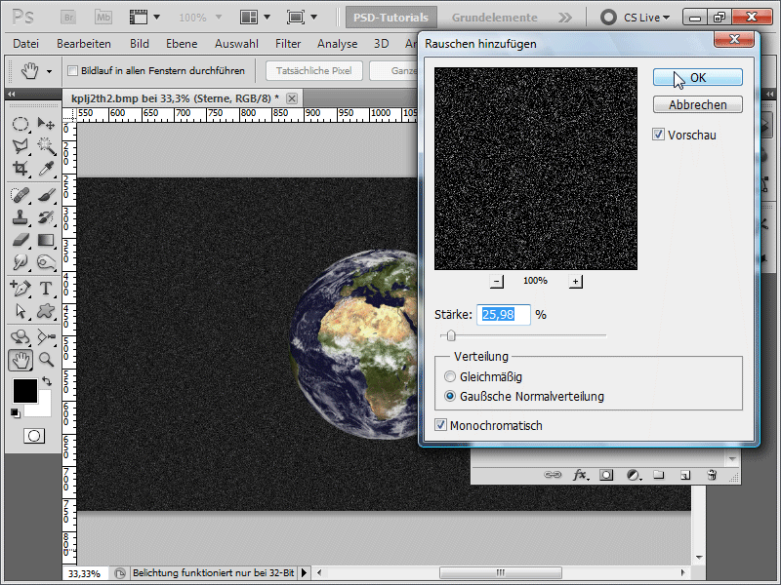Delete layer with the trash icon
781x585 pixels.
(x=712, y=475)
